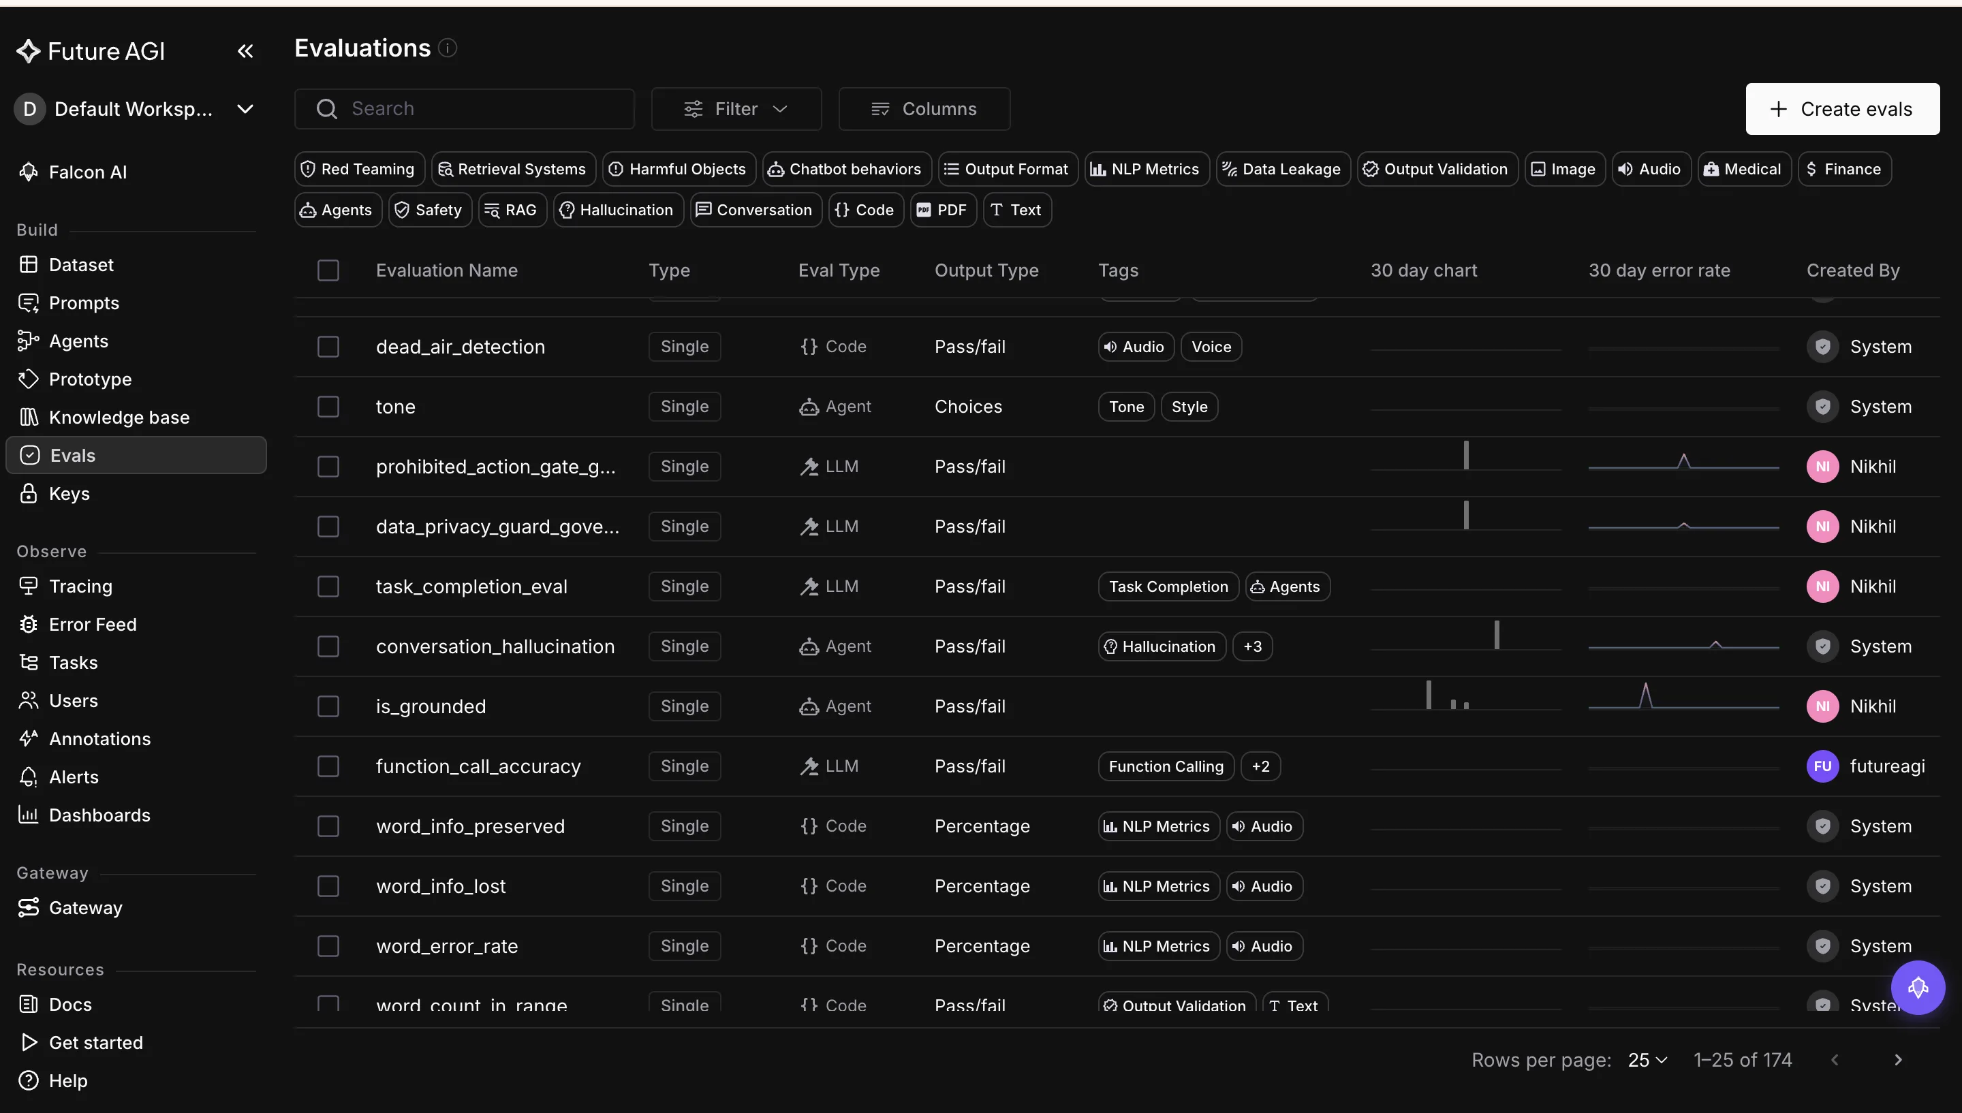Go to next page of evaluations
This screenshot has height=1113, width=1962.
point(1898,1061)
